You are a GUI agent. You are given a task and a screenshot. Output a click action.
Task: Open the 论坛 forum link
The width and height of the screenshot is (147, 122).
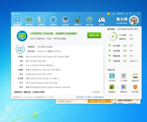pos(113,14)
